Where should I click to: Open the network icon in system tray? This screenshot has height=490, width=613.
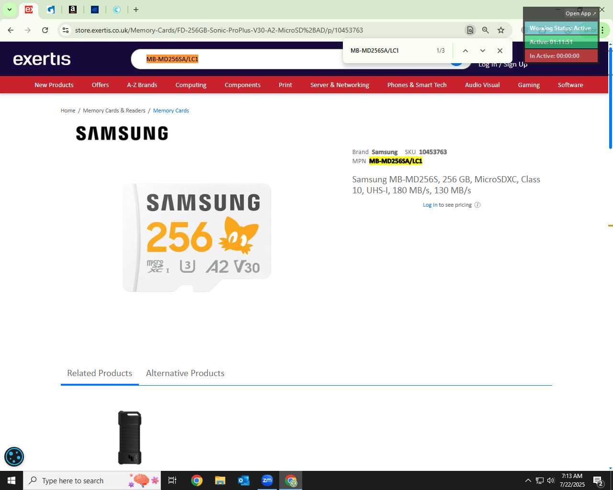coord(540,480)
